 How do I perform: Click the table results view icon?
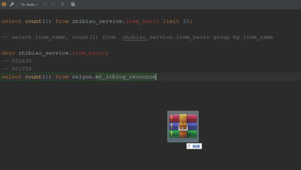tap(73, 5)
